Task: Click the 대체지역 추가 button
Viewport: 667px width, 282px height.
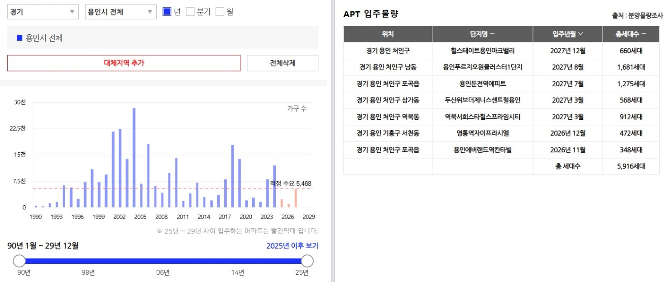Action: point(124,63)
